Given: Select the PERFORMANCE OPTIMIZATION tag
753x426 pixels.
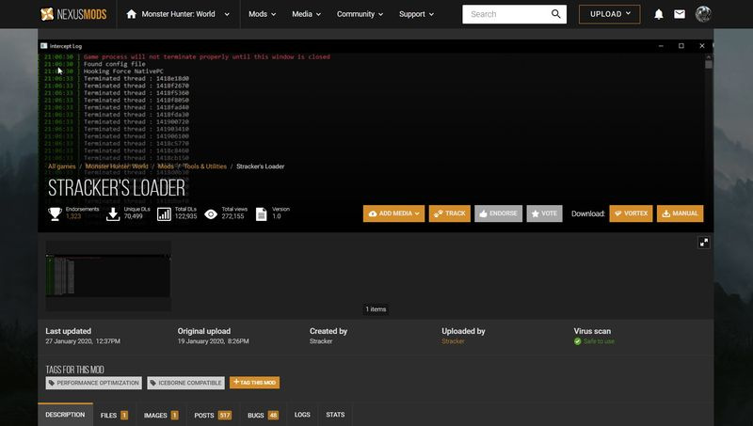Looking at the screenshot, I should tap(93, 383).
